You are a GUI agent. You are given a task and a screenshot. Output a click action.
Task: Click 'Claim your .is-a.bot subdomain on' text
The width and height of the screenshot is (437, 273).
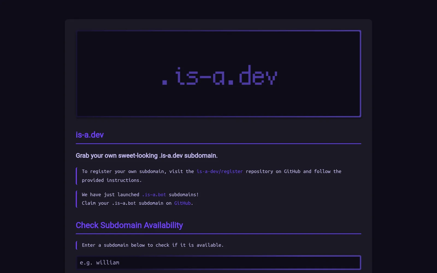click(x=127, y=203)
